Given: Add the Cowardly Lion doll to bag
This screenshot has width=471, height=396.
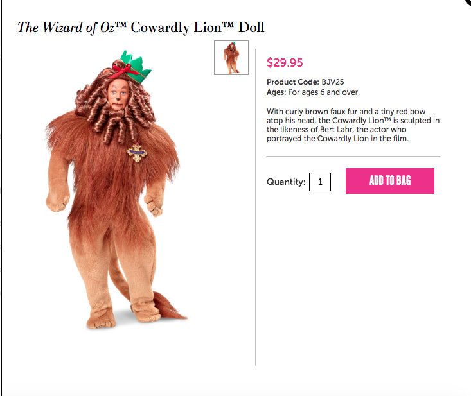Looking at the screenshot, I should pos(389,181).
